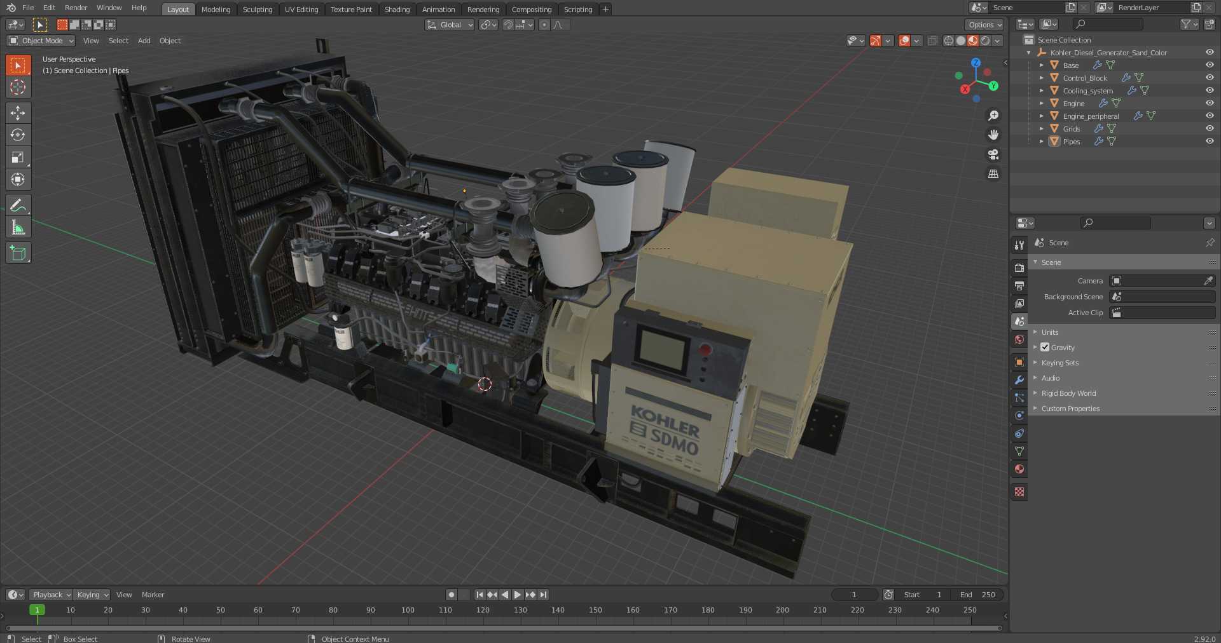Expand the Keying Sets panel
The image size is (1221, 643).
[1059, 363]
